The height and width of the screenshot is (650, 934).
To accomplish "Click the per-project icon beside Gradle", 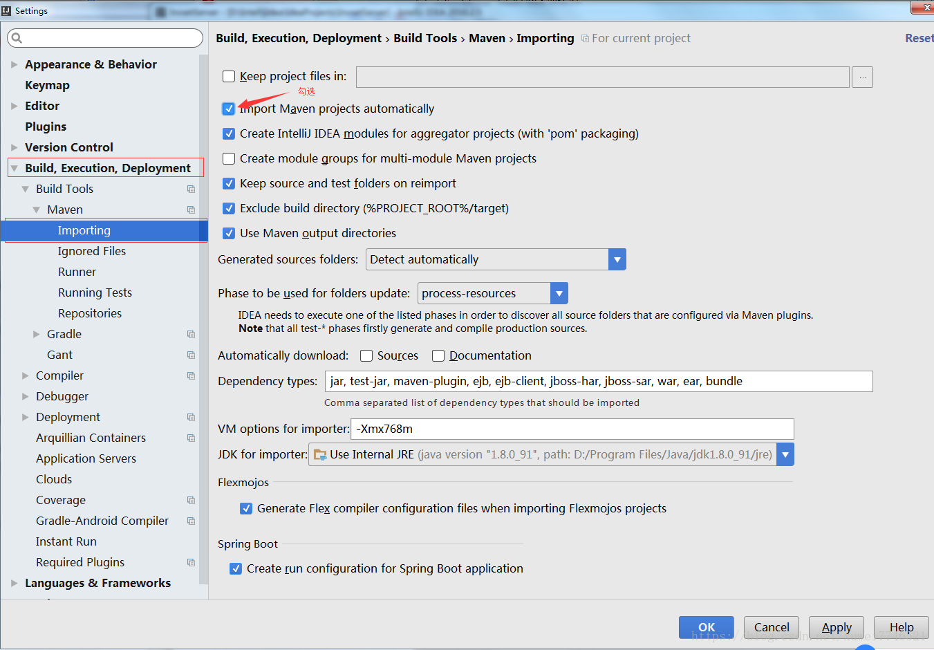I will point(192,334).
